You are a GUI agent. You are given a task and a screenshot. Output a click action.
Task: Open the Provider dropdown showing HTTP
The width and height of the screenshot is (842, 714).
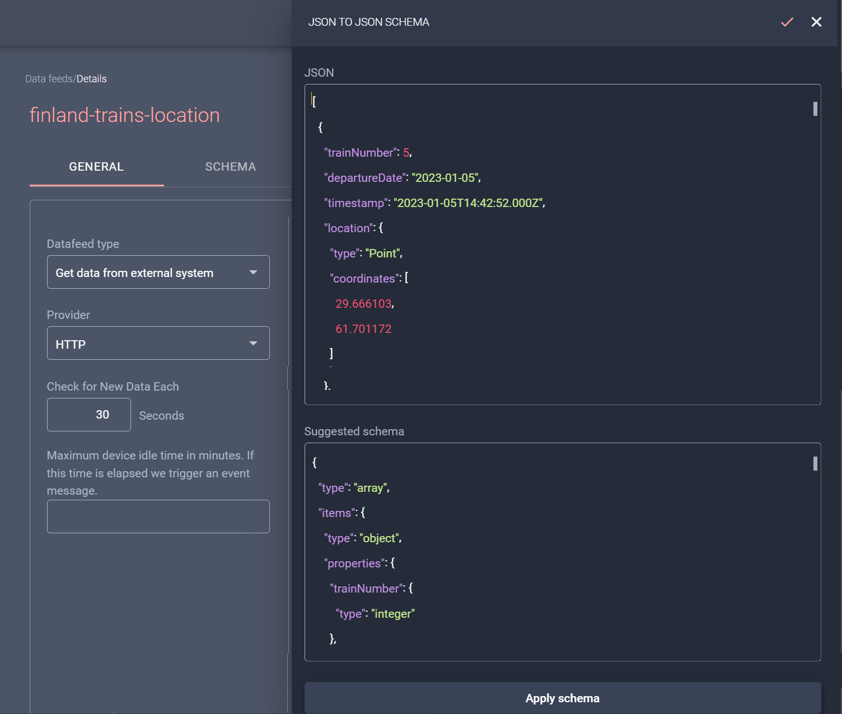[x=158, y=343]
